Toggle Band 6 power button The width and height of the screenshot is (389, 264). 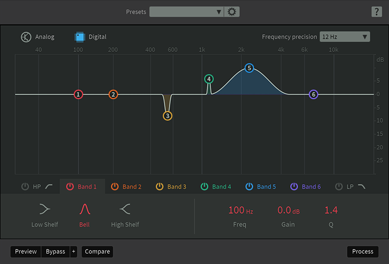[294, 186]
